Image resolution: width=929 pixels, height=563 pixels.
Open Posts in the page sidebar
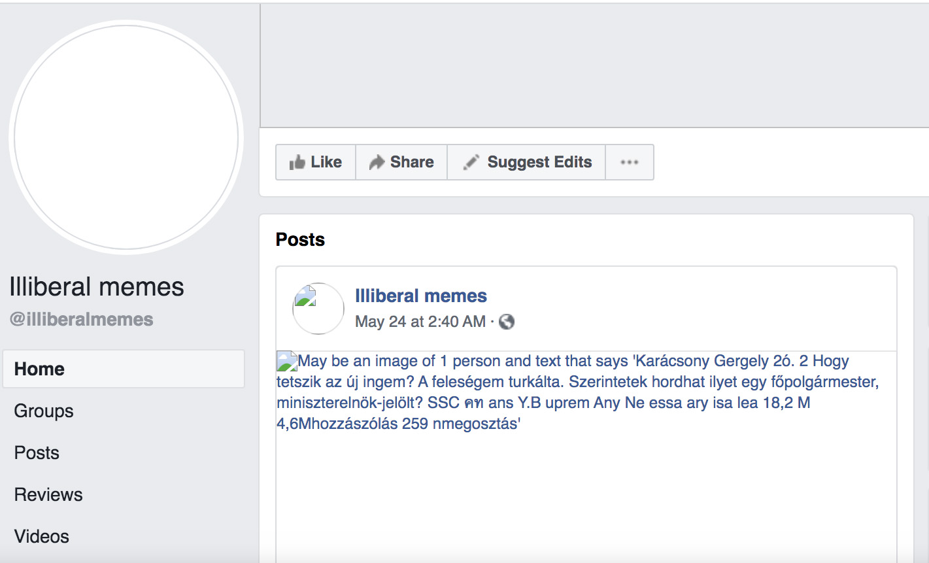point(37,452)
